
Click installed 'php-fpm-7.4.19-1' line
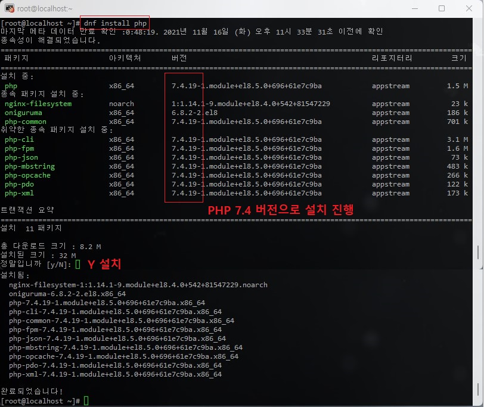pos(115,330)
